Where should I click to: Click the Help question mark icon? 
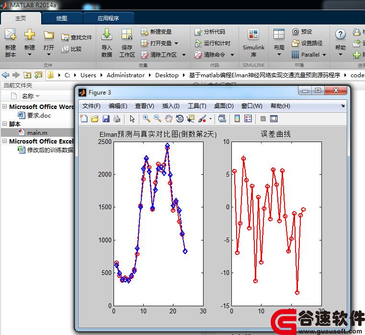[x=340, y=35]
